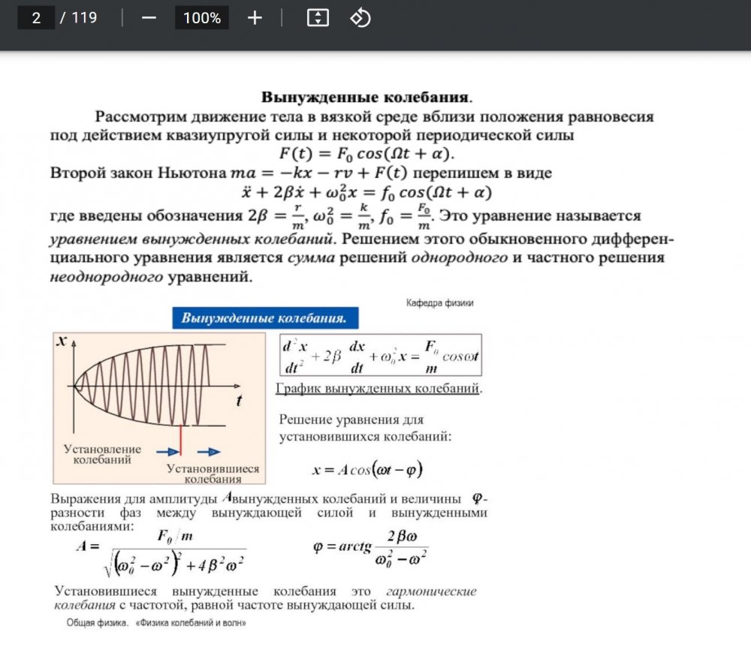Viewport: 751px width, 650px height.
Task: Click the words 'Второй закон Ньютона'
Action: 138,173
